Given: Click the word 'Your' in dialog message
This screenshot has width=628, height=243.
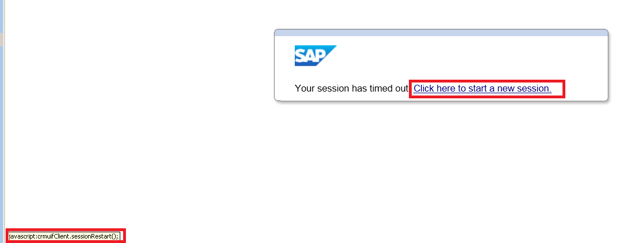Looking at the screenshot, I should [x=305, y=89].
